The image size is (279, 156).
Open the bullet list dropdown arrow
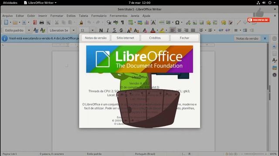(x=205, y=30)
